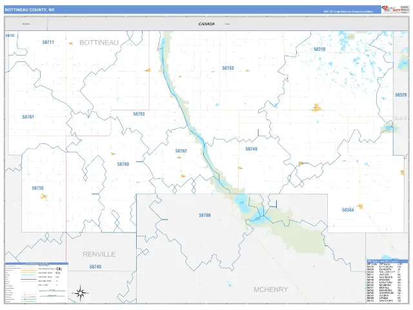
Task: Click the MarketMAPS logo in the header
Action: point(391,9)
